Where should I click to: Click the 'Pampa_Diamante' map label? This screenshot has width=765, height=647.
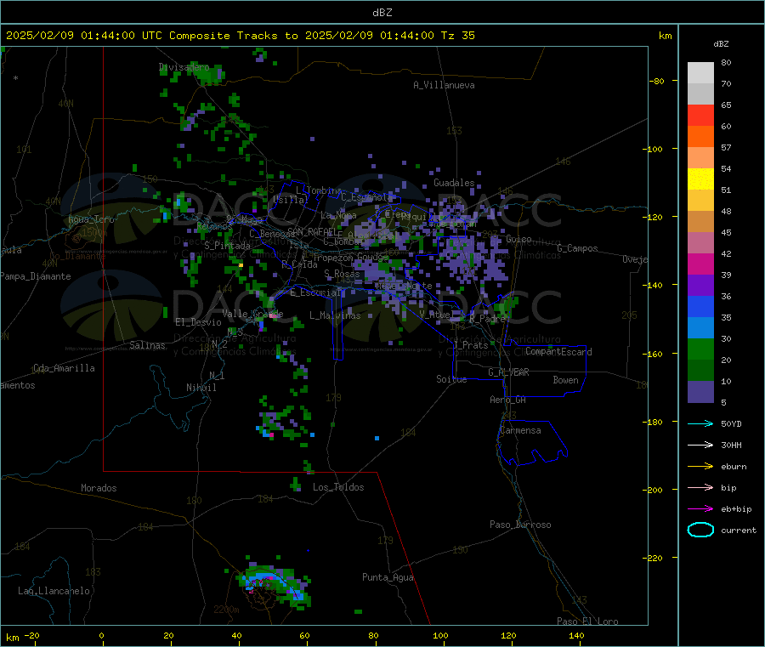pos(36,276)
